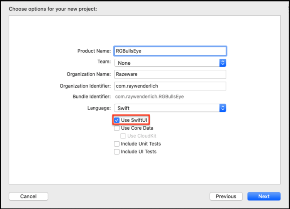Viewport: 290px width, 209px height.
Task: Go back with the Previous button
Action: (226, 196)
